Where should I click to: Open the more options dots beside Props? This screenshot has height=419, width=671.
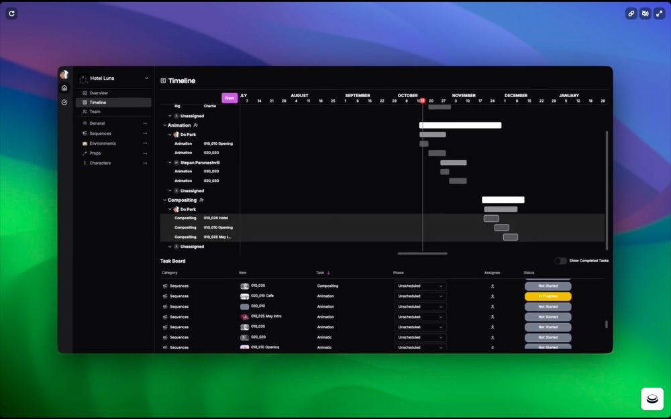tap(145, 153)
